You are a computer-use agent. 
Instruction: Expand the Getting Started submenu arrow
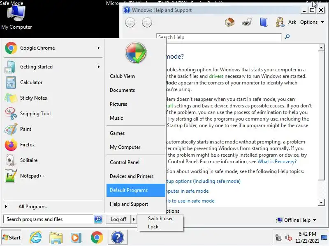(98, 67)
